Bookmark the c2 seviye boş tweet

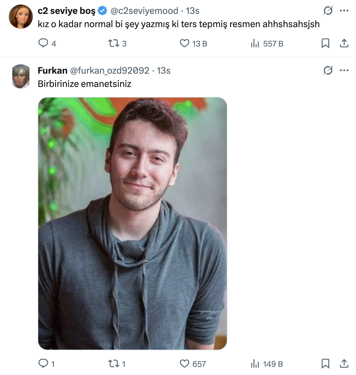tap(325, 43)
